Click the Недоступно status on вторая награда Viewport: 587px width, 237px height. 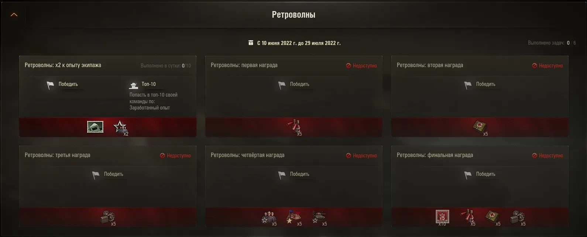point(547,66)
